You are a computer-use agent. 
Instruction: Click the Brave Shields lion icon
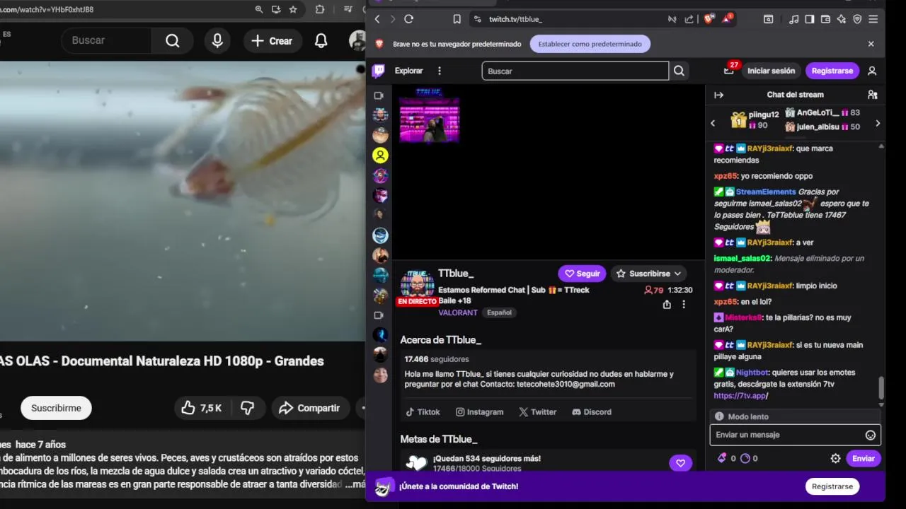pyautogui.click(x=709, y=19)
